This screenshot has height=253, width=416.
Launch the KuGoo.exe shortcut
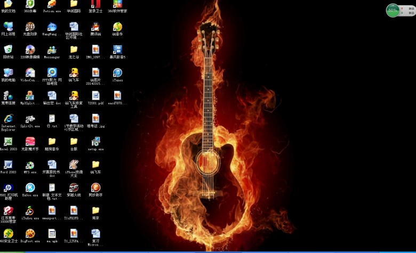click(x=30, y=187)
